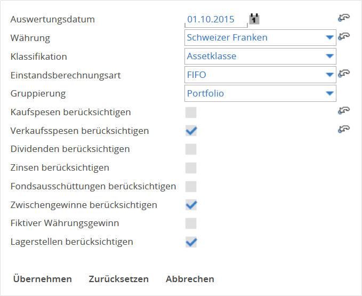362x296 pixels.
Task: Tick the Dividenden berücksichtigen checkbox
Action: (x=191, y=149)
